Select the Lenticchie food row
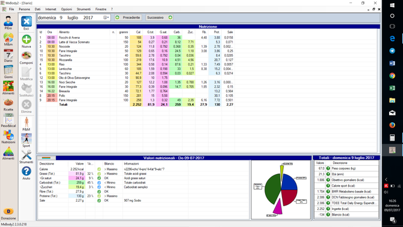Viewport: 403px width, 227px height. click(136, 69)
